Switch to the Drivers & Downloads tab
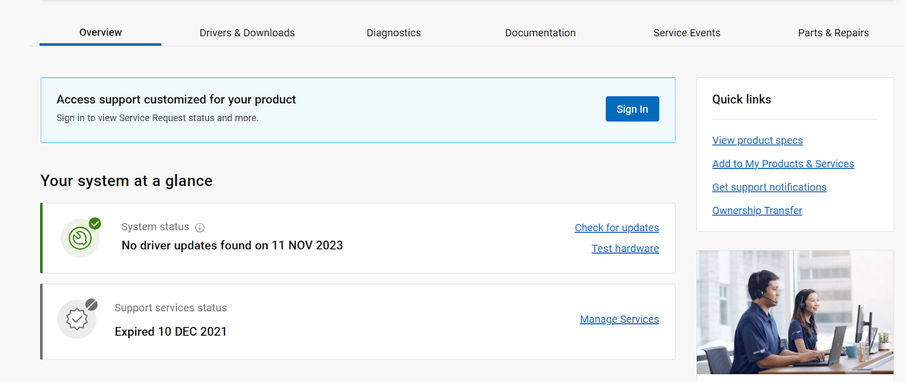This screenshot has height=382, width=905. tap(247, 33)
